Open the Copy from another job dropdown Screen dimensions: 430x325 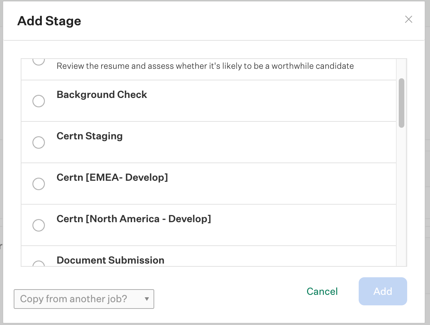(84, 299)
